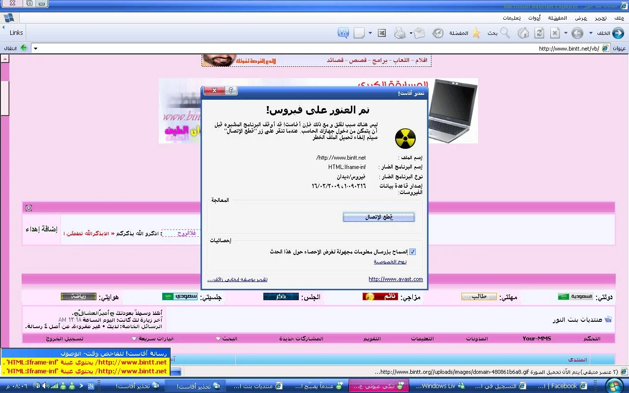Click the نهج الخصوصية privacy policy link
The image size is (629, 393).
[x=390, y=261]
